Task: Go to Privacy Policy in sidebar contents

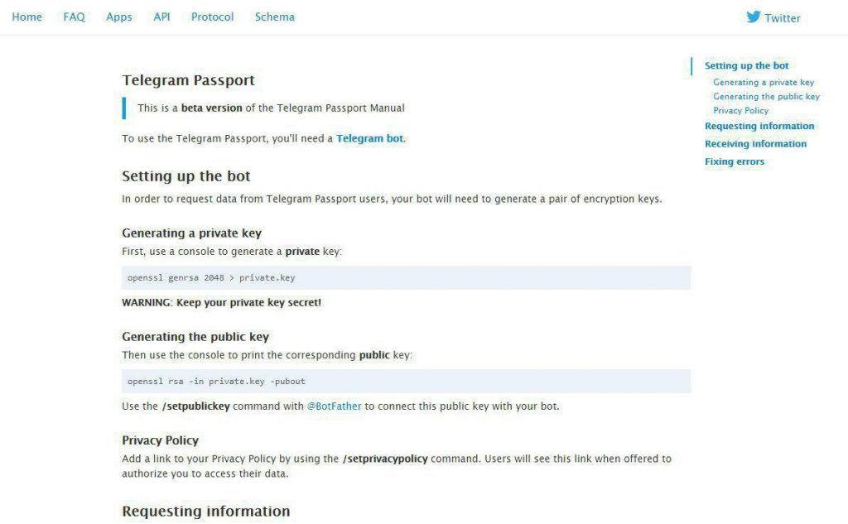Action: [x=740, y=111]
